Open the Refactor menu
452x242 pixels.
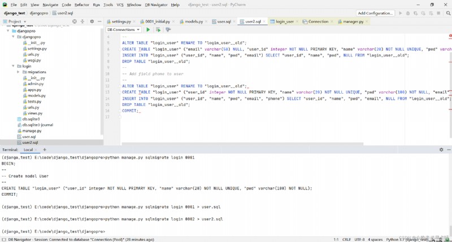pyautogui.click(x=82, y=5)
